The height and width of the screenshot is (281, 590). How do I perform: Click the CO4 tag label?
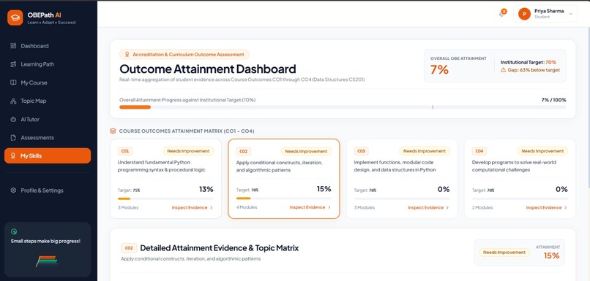pos(479,151)
